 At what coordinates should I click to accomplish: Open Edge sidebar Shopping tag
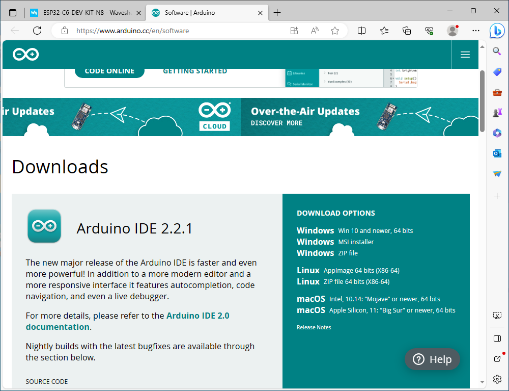click(x=497, y=72)
